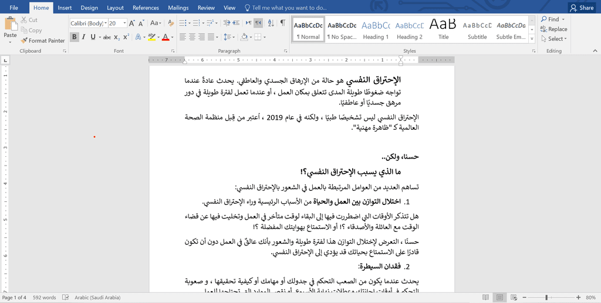The image size is (601, 303).
Task: Switch to Web Layout view
Action: (x=514, y=297)
